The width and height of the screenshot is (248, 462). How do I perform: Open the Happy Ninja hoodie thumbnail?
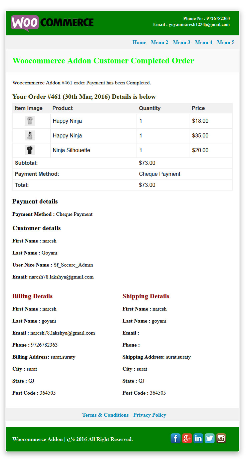pyautogui.click(x=30, y=135)
